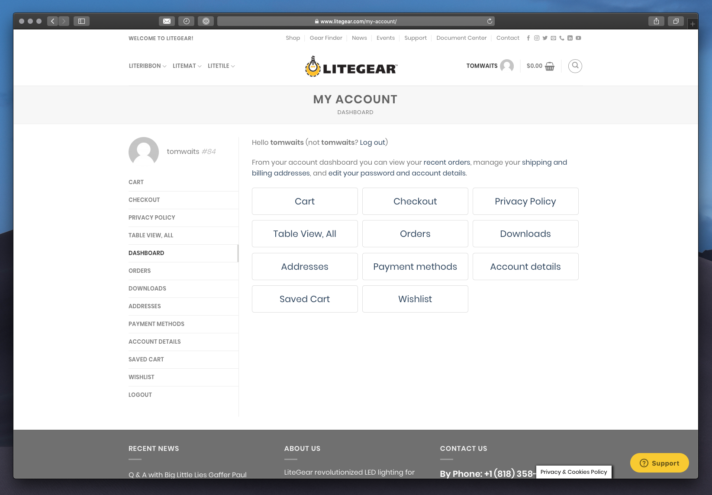Screen dimensions: 712x495
Task: Click the Addresses dashboard tile button
Action: tap(305, 266)
